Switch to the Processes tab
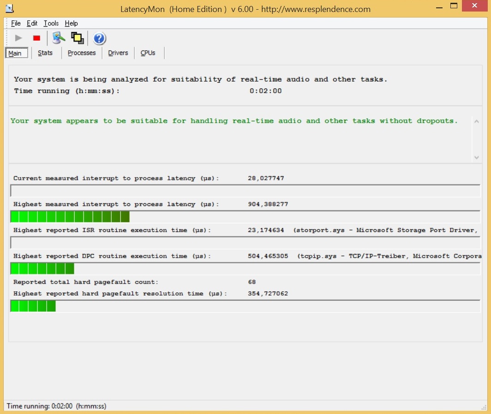The width and height of the screenshot is (491, 414). [x=81, y=53]
